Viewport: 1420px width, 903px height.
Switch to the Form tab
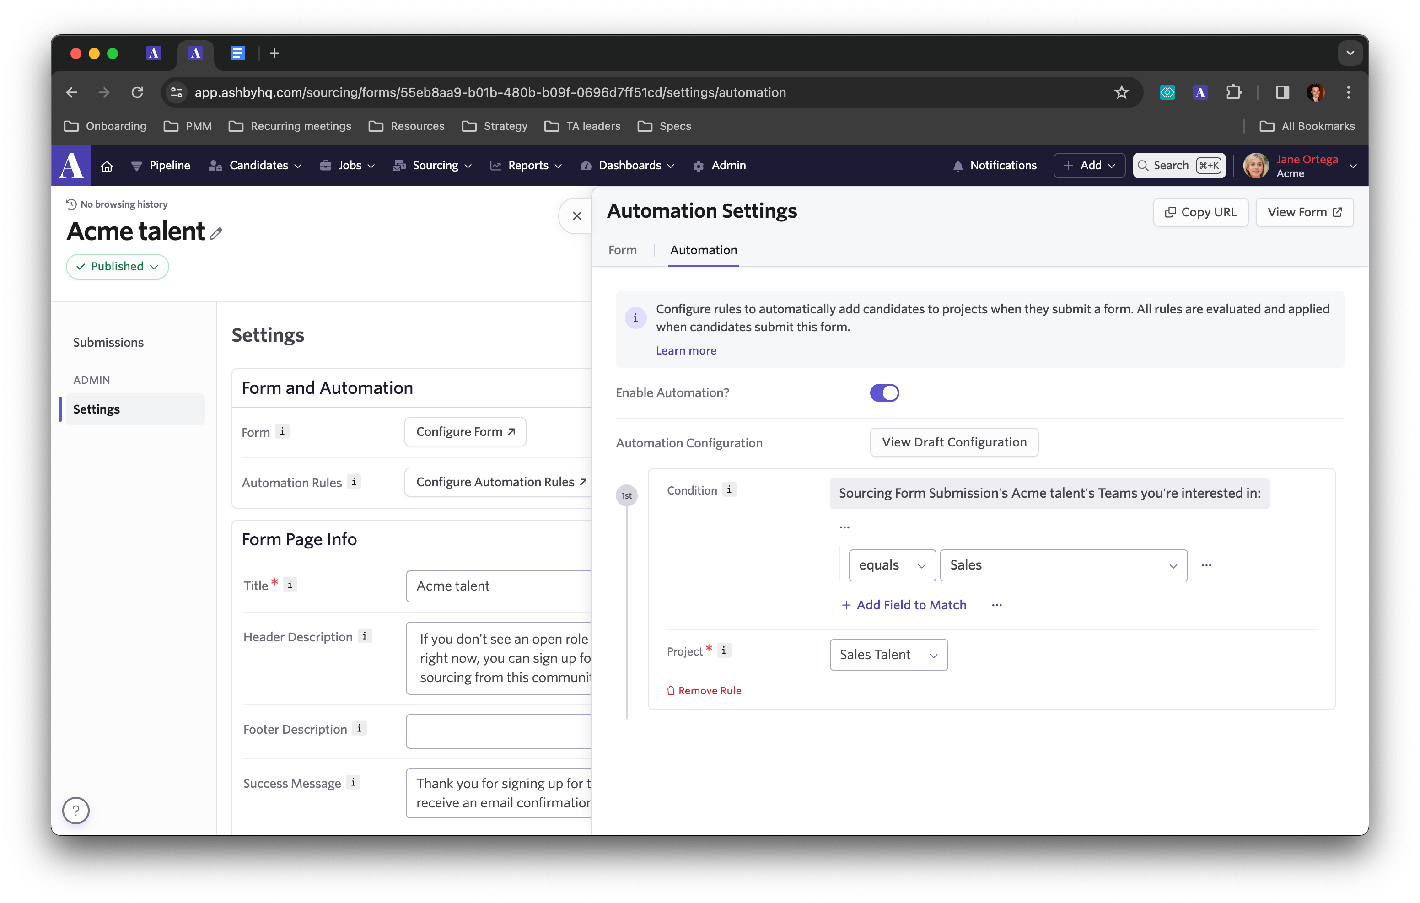click(x=622, y=250)
